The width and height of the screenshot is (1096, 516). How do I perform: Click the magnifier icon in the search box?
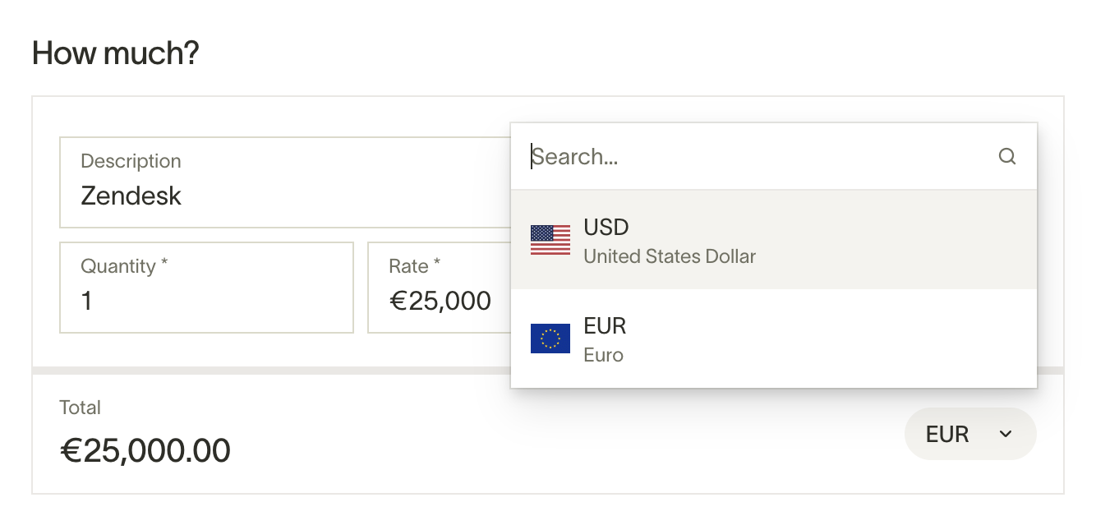click(1006, 156)
